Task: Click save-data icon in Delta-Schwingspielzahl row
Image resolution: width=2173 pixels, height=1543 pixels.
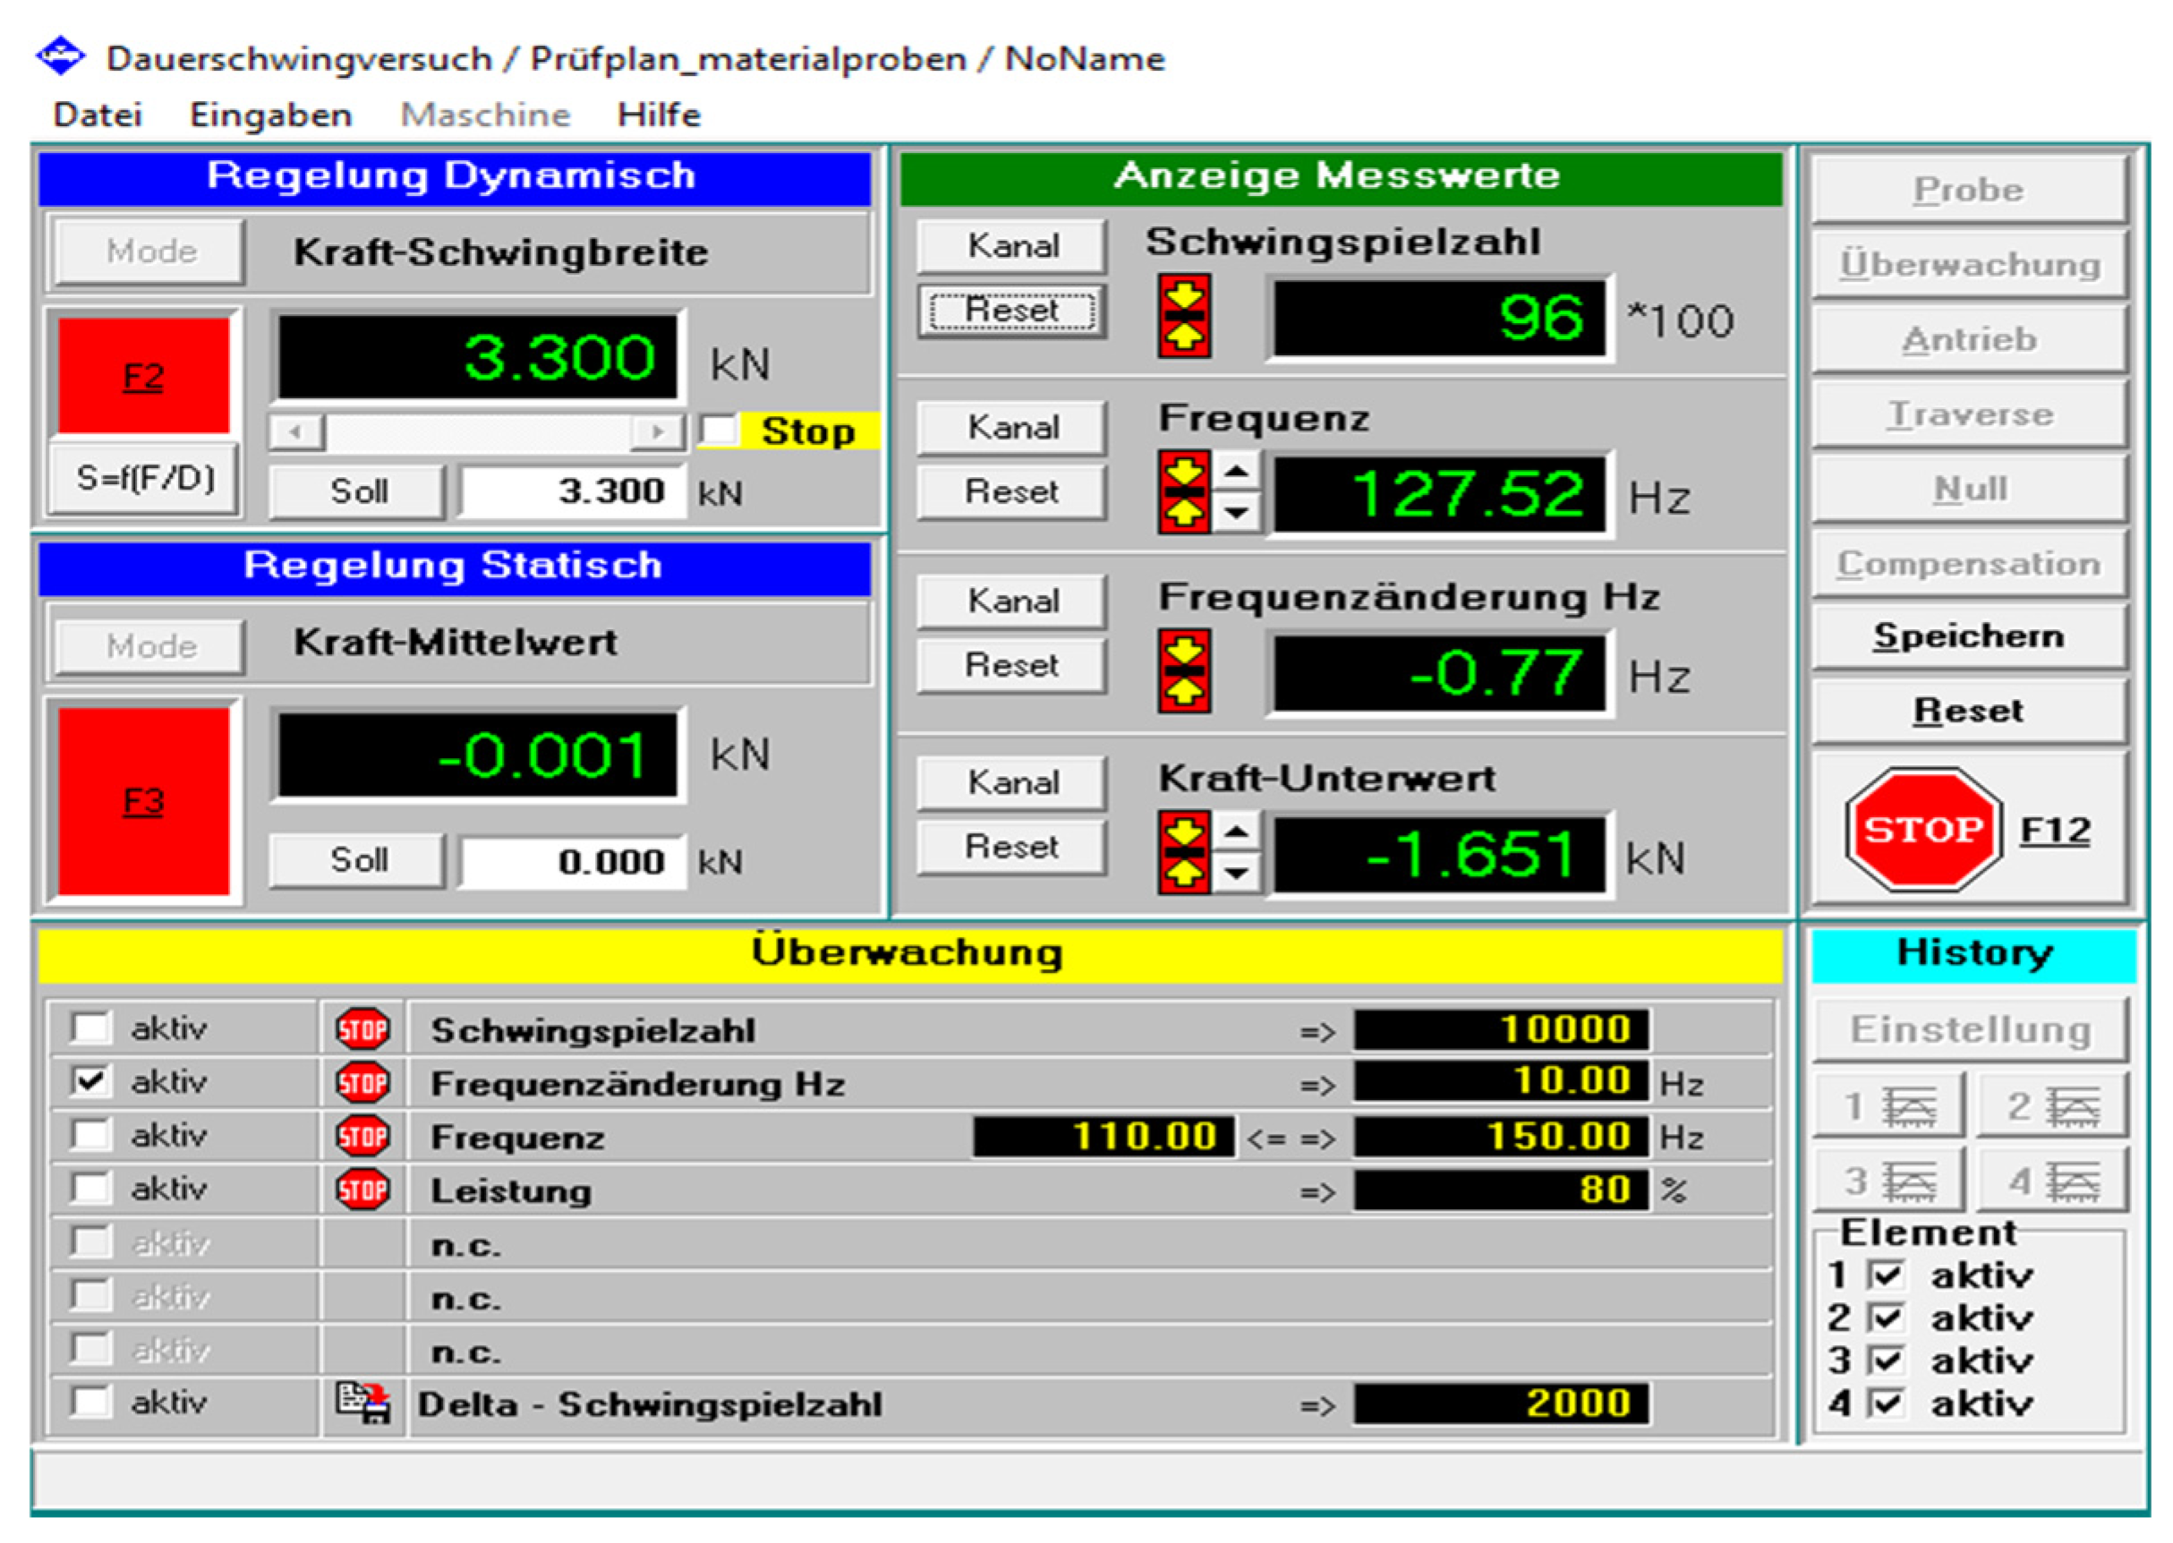Action: point(362,1402)
